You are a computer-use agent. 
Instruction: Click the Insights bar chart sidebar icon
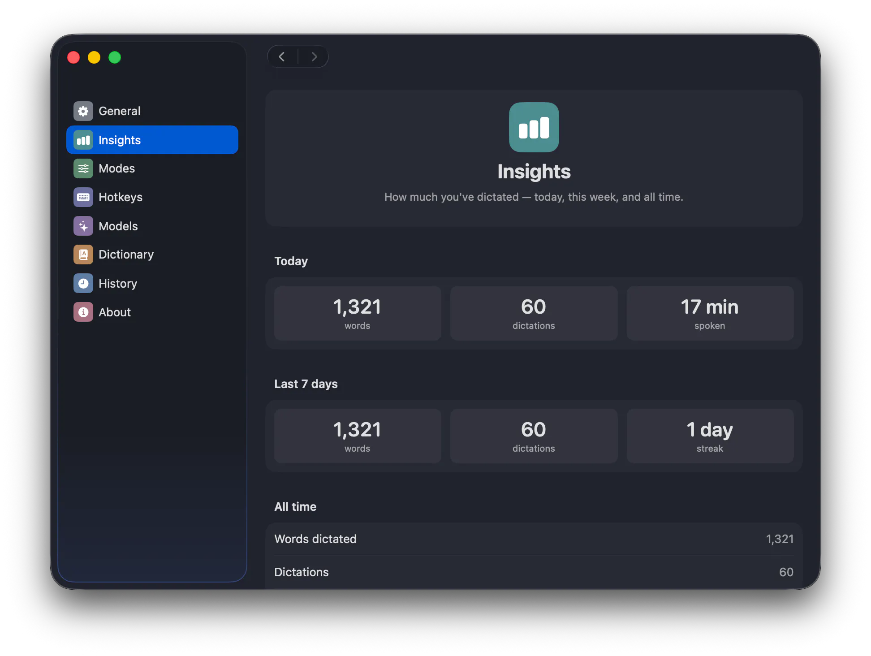click(x=83, y=140)
